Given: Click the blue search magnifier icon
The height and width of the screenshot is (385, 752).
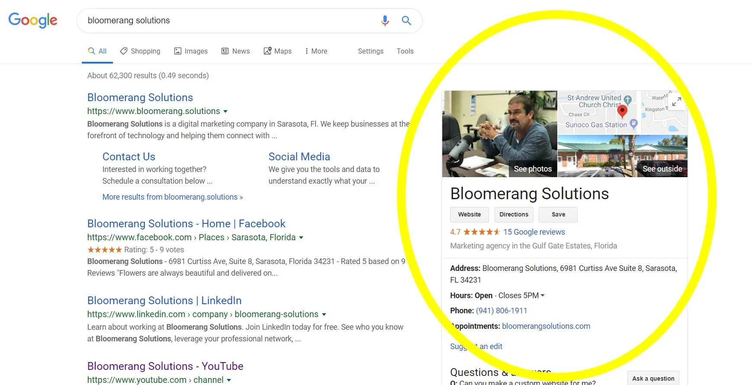Looking at the screenshot, I should [x=406, y=20].
